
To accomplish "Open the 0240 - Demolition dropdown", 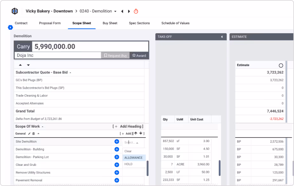I will [x=116, y=11].
